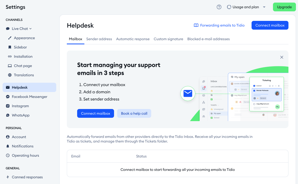Image resolution: width=298 pixels, height=184 pixels.
Task: Click the CHANNELS section label
Action: coord(14,20)
